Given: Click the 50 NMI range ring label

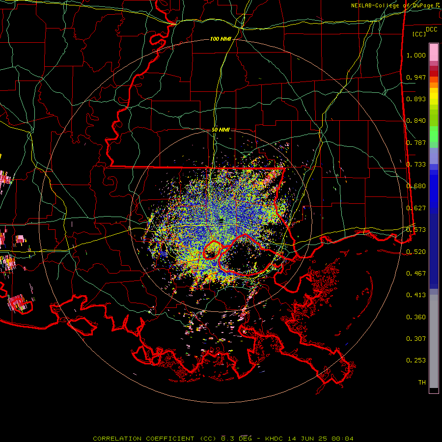Looking at the screenshot, I should (221, 130).
